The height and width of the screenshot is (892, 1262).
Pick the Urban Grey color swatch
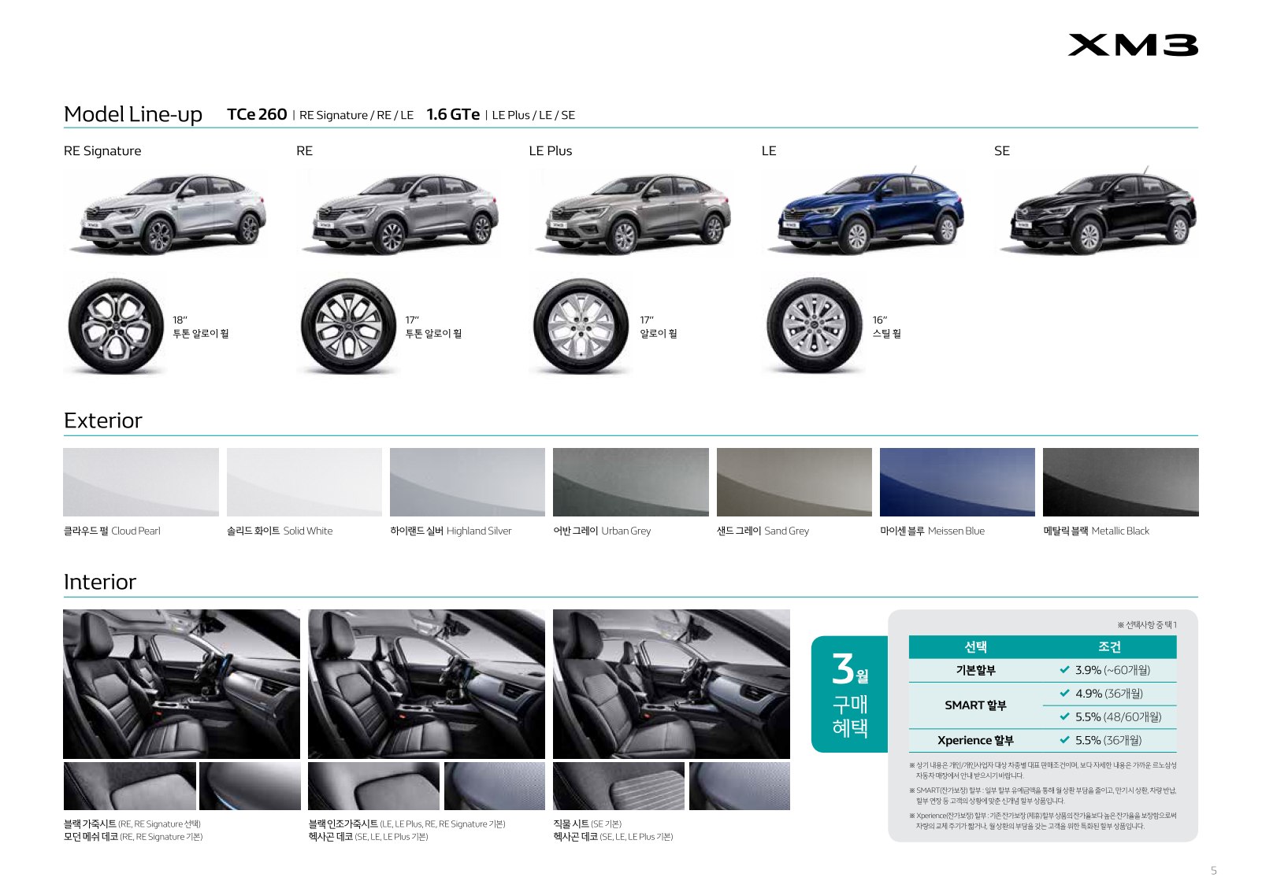click(x=631, y=482)
